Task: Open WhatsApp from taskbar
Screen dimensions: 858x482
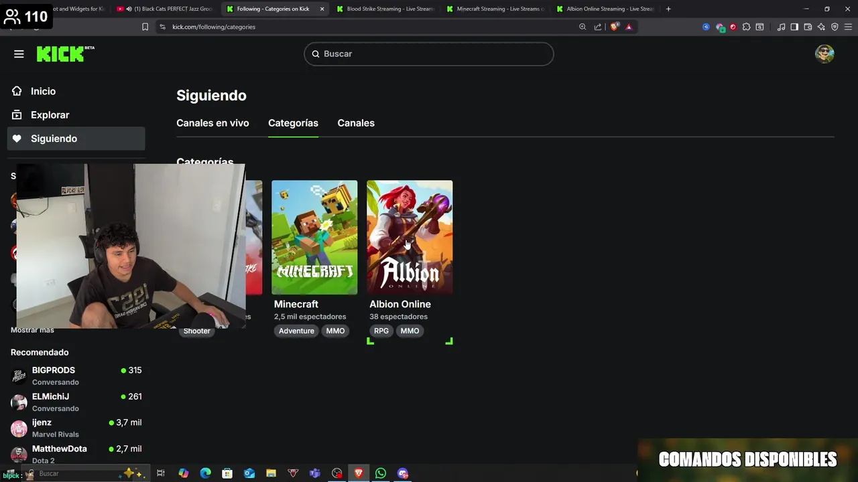Action: coord(381,473)
